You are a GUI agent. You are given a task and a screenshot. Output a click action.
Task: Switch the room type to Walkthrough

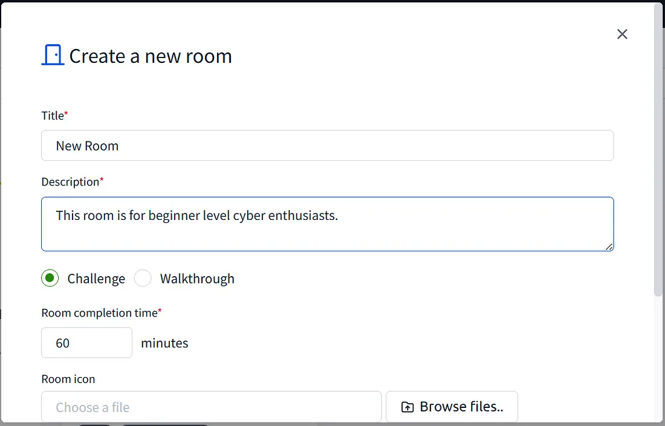point(143,278)
